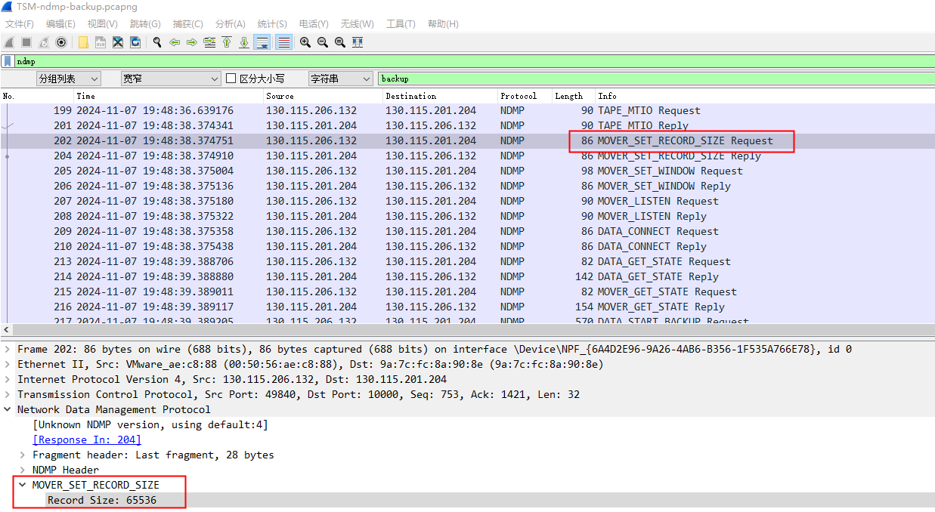
Task: Zoom out main window text
Action: [x=323, y=42]
